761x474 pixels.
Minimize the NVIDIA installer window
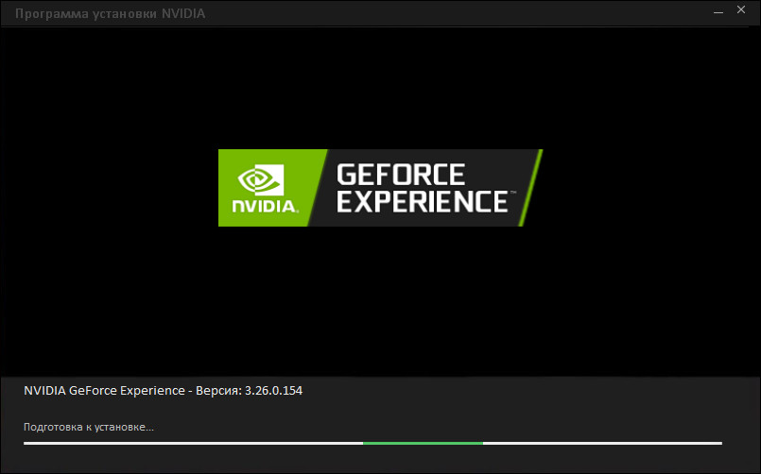coord(718,11)
